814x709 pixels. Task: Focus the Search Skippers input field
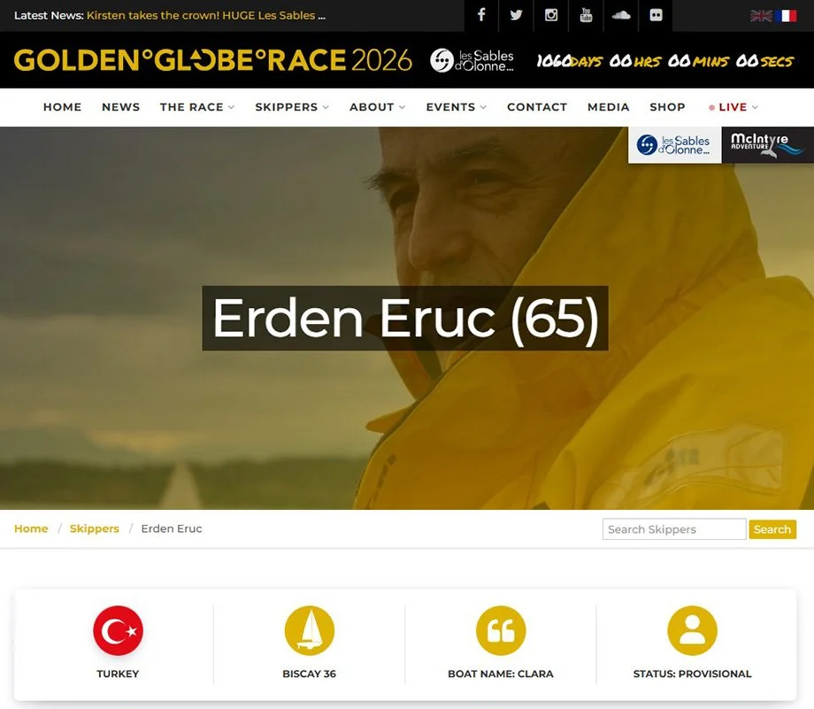tap(674, 529)
